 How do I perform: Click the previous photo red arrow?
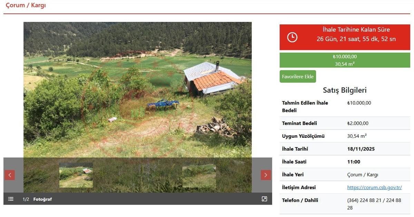10,175
